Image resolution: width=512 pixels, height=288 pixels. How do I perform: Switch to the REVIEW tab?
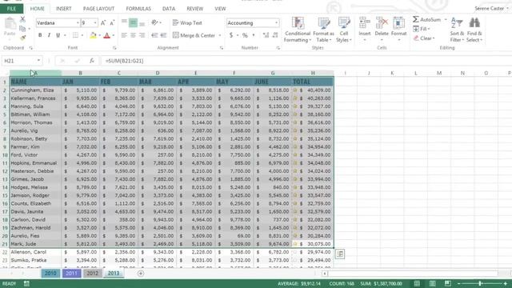coord(195,9)
